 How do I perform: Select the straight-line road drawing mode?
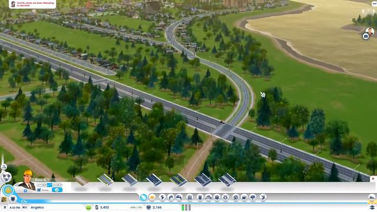pyautogui.click(x=39, y=185)
